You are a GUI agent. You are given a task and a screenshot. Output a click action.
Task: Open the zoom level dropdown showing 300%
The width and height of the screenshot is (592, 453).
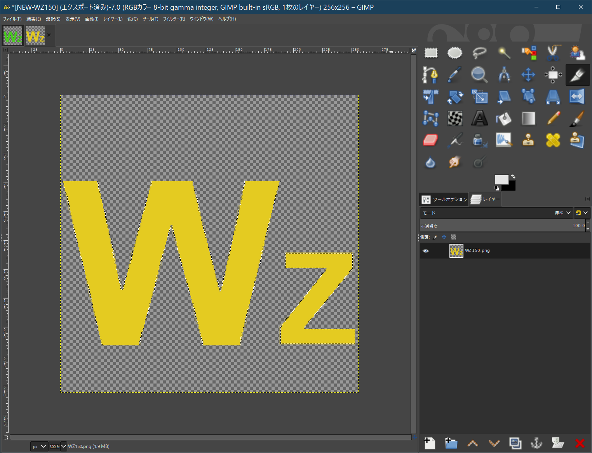pyautogui.click(x=64, y=446)
